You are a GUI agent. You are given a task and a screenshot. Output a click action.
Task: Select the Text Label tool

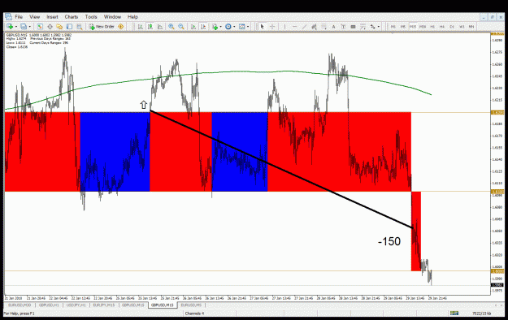click(x=343, y=27)
